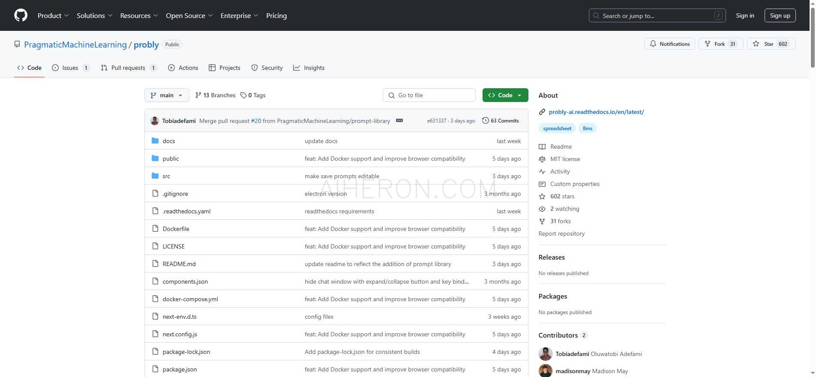Open the Pull requests tab
816x377 pixels.
click(x=129, y=68)
